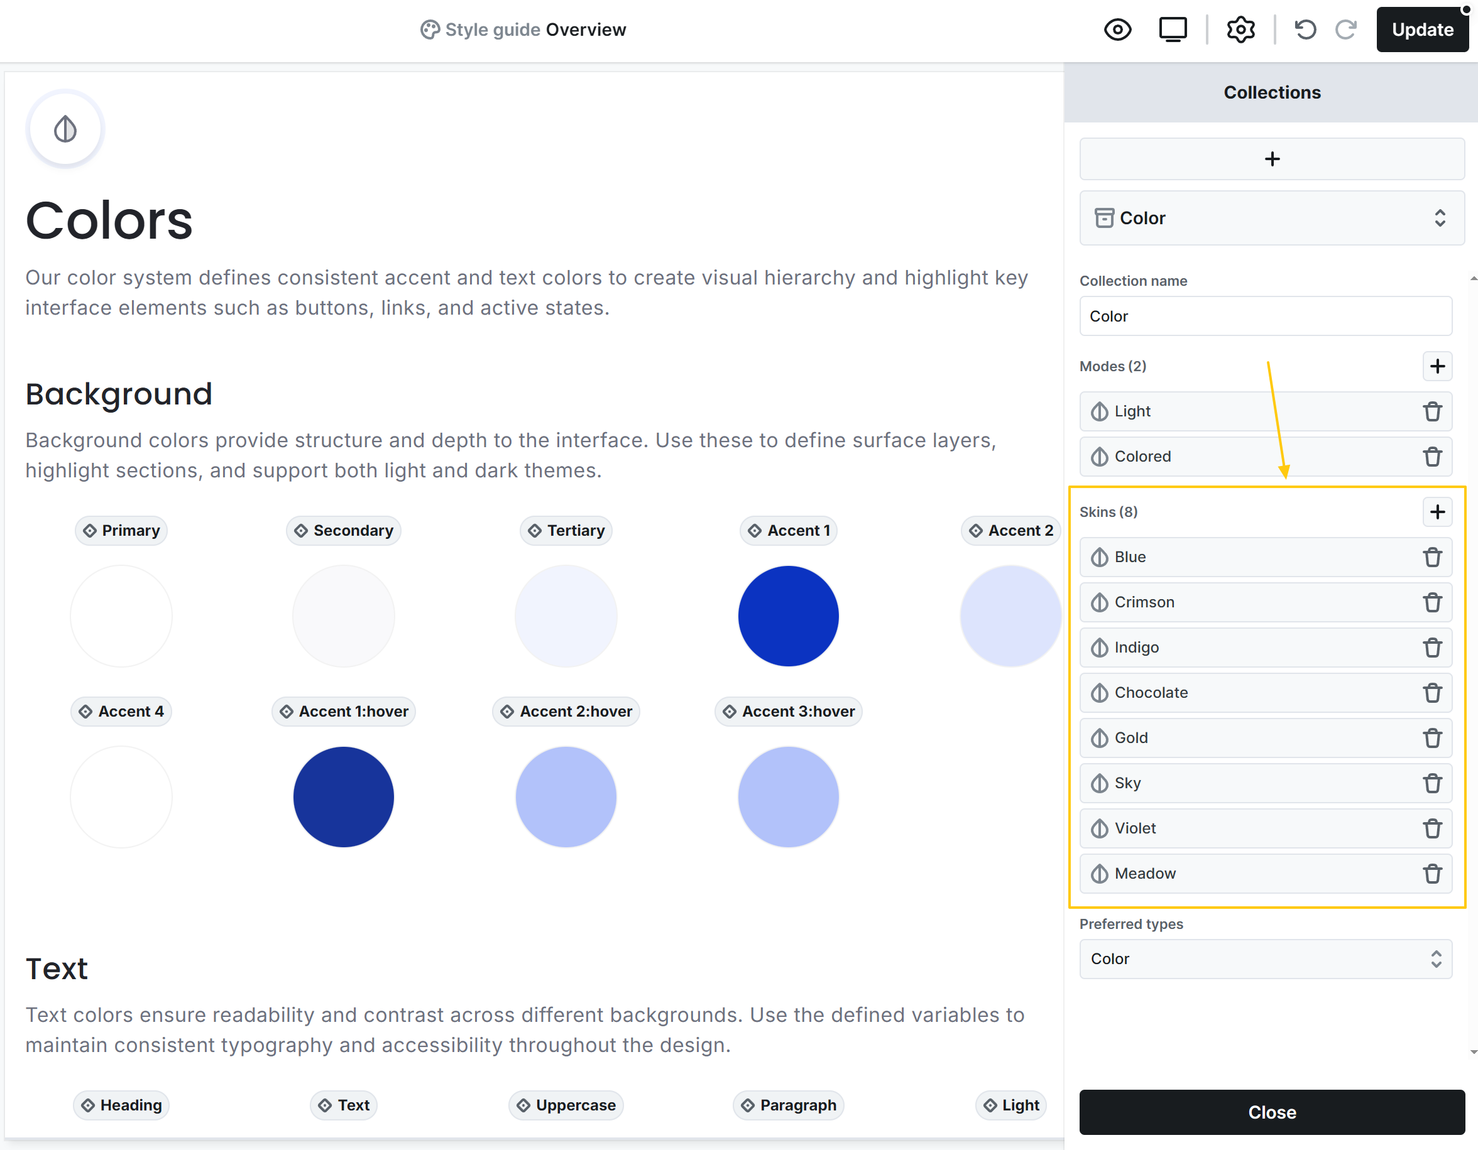Delete the Light mode via trash icon

click(x=1432, y=411)
